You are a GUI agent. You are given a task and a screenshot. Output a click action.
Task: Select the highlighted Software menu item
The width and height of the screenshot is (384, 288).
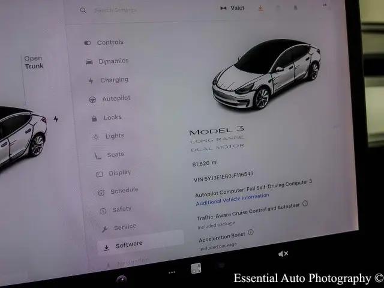[x=140, y=242]
